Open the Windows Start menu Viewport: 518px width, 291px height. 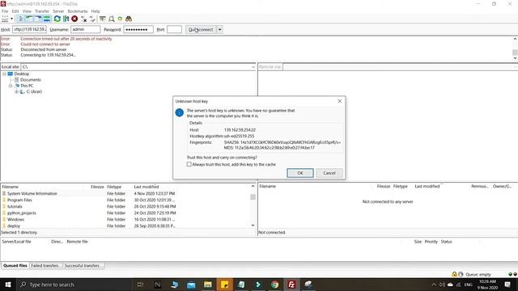7,285
